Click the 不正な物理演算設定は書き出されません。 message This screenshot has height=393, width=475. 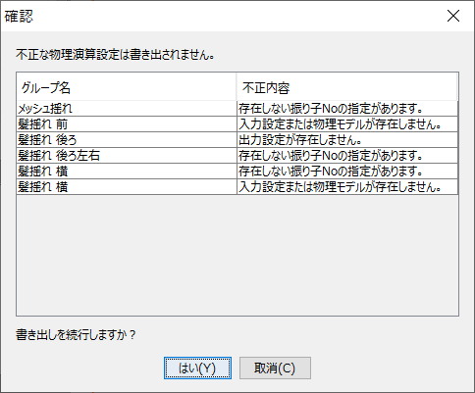(x=115, y=55)
